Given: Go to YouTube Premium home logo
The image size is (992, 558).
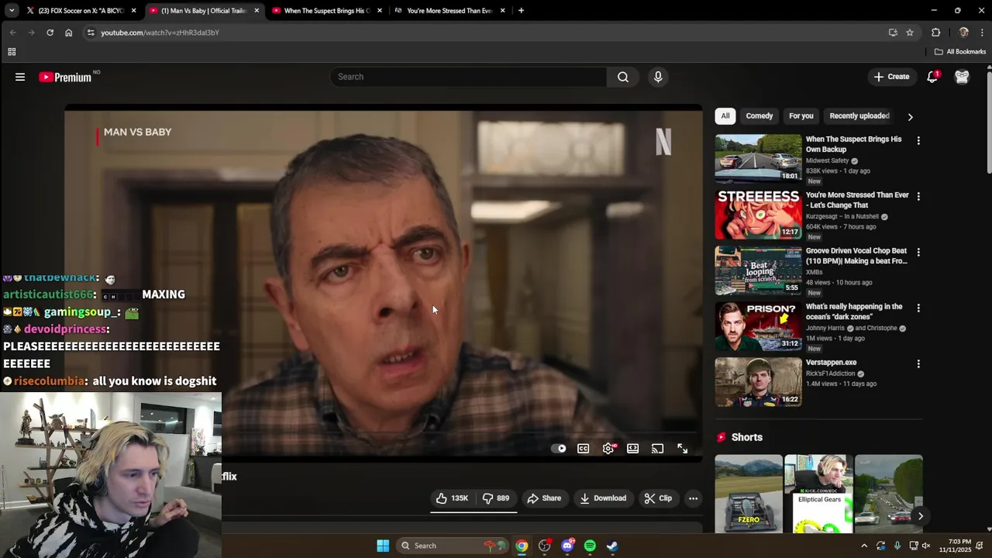Looking at the screenshot, I should click(x=65, y=77).
